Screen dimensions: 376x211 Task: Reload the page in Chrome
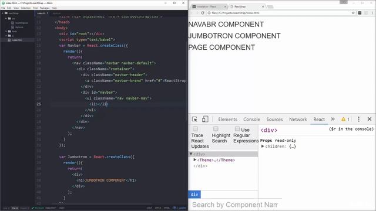[x=203, y=13]
